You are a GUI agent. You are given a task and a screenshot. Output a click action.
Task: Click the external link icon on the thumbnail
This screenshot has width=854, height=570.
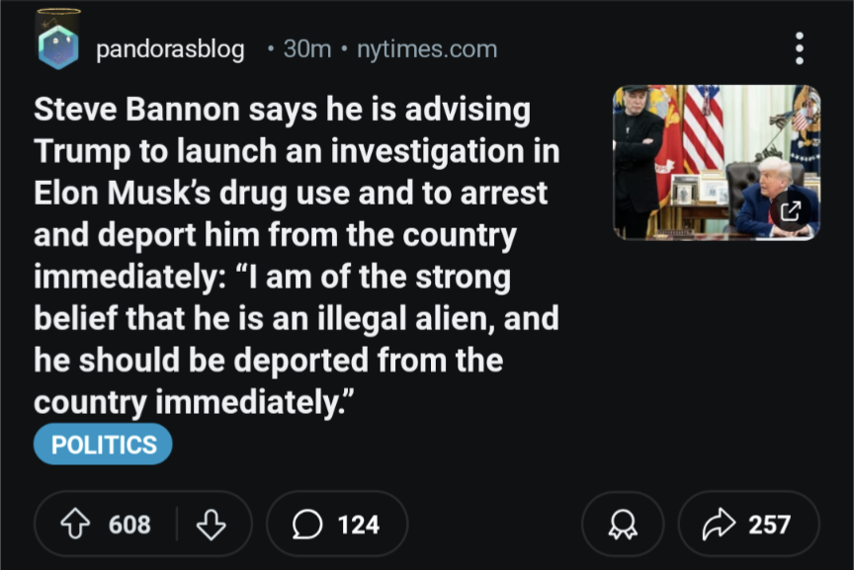pyautogui.click(x=791, y=209)
